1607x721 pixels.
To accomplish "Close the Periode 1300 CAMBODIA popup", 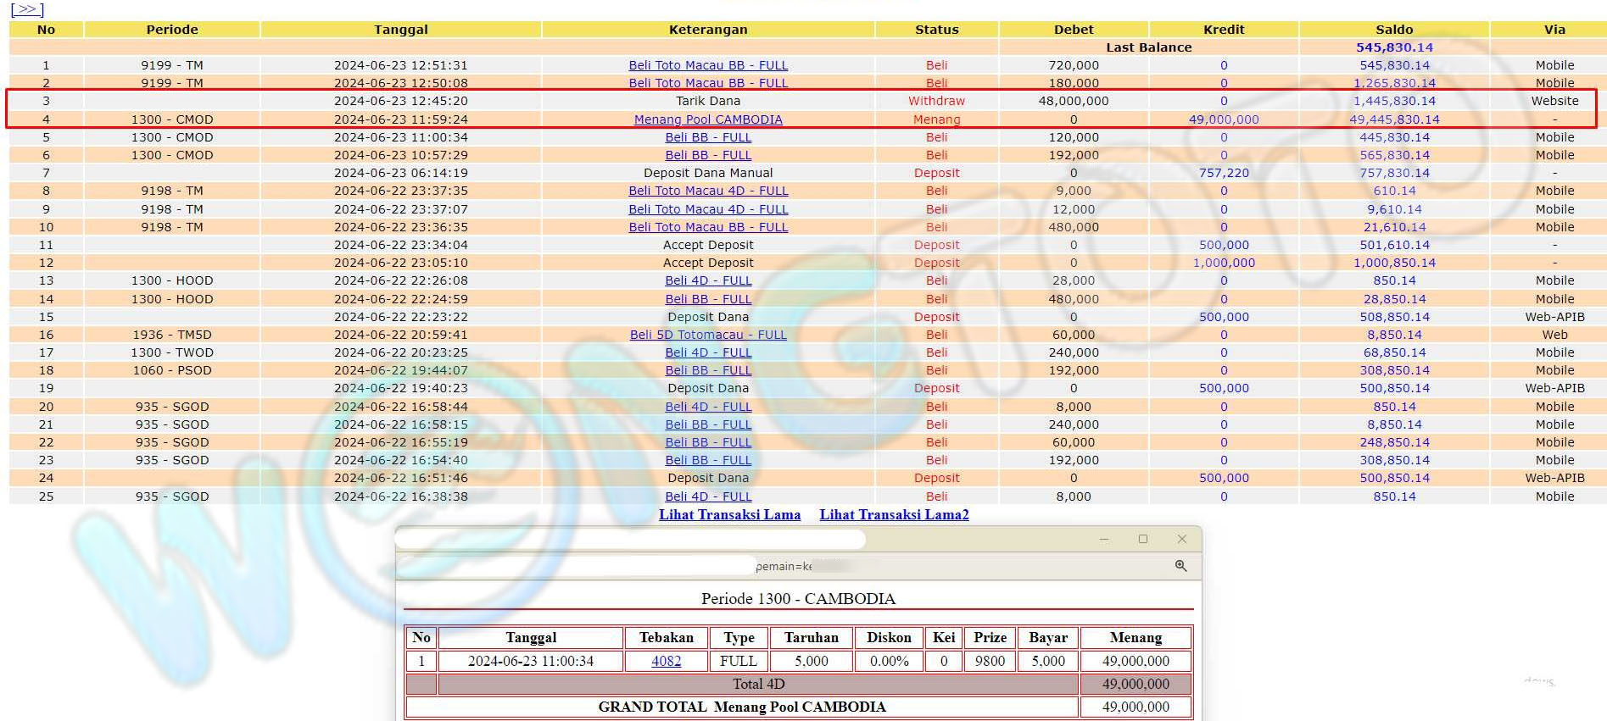I will (x=1182, y=539).
